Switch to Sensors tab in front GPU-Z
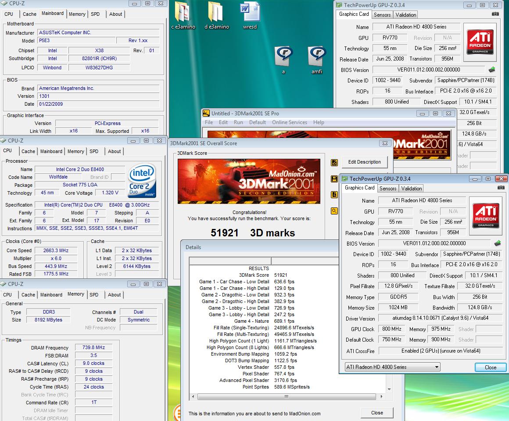This screenshot has height=421, width=509. tap(388, 189)
